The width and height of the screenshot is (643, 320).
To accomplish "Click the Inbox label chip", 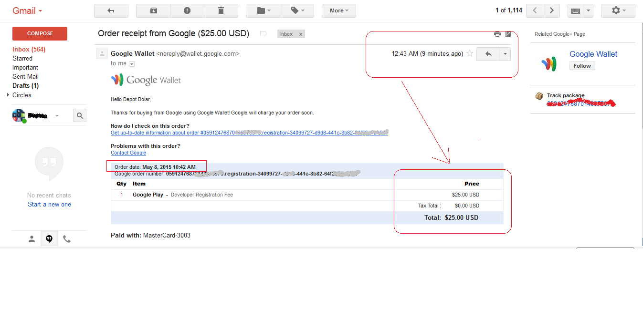I will pos(286,34).
